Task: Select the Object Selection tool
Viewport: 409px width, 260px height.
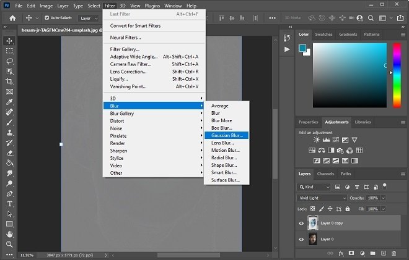Action: [9, 71]
